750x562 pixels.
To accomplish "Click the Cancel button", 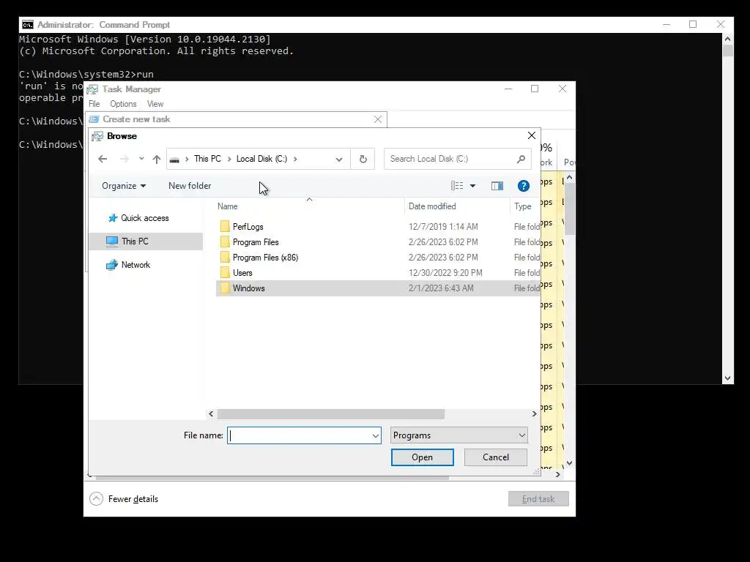I will click(x=496, y=457).
